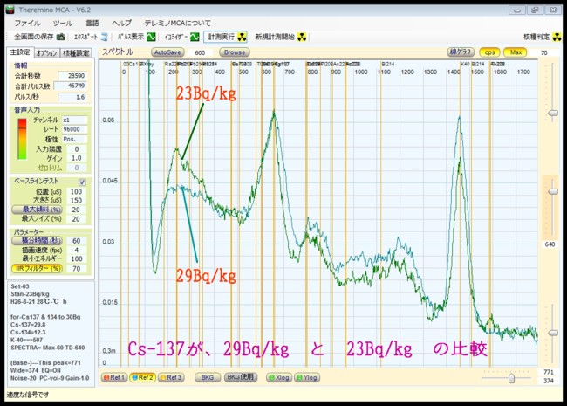The width and height of the screenshot is (567, 406).
Task: Click the レート 96000 field
Action: pyautogui.click(x=74, y=129)
